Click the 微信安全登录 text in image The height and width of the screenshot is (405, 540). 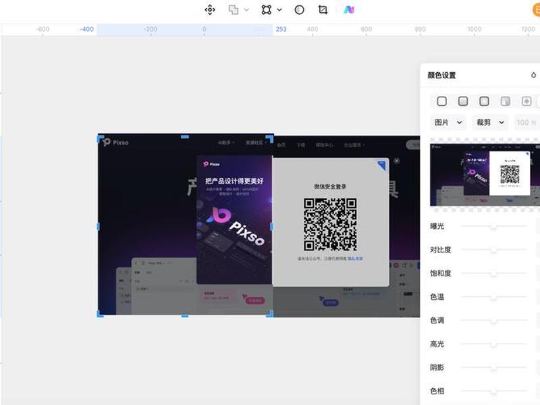pyautogui.click(x=330, y=186)
